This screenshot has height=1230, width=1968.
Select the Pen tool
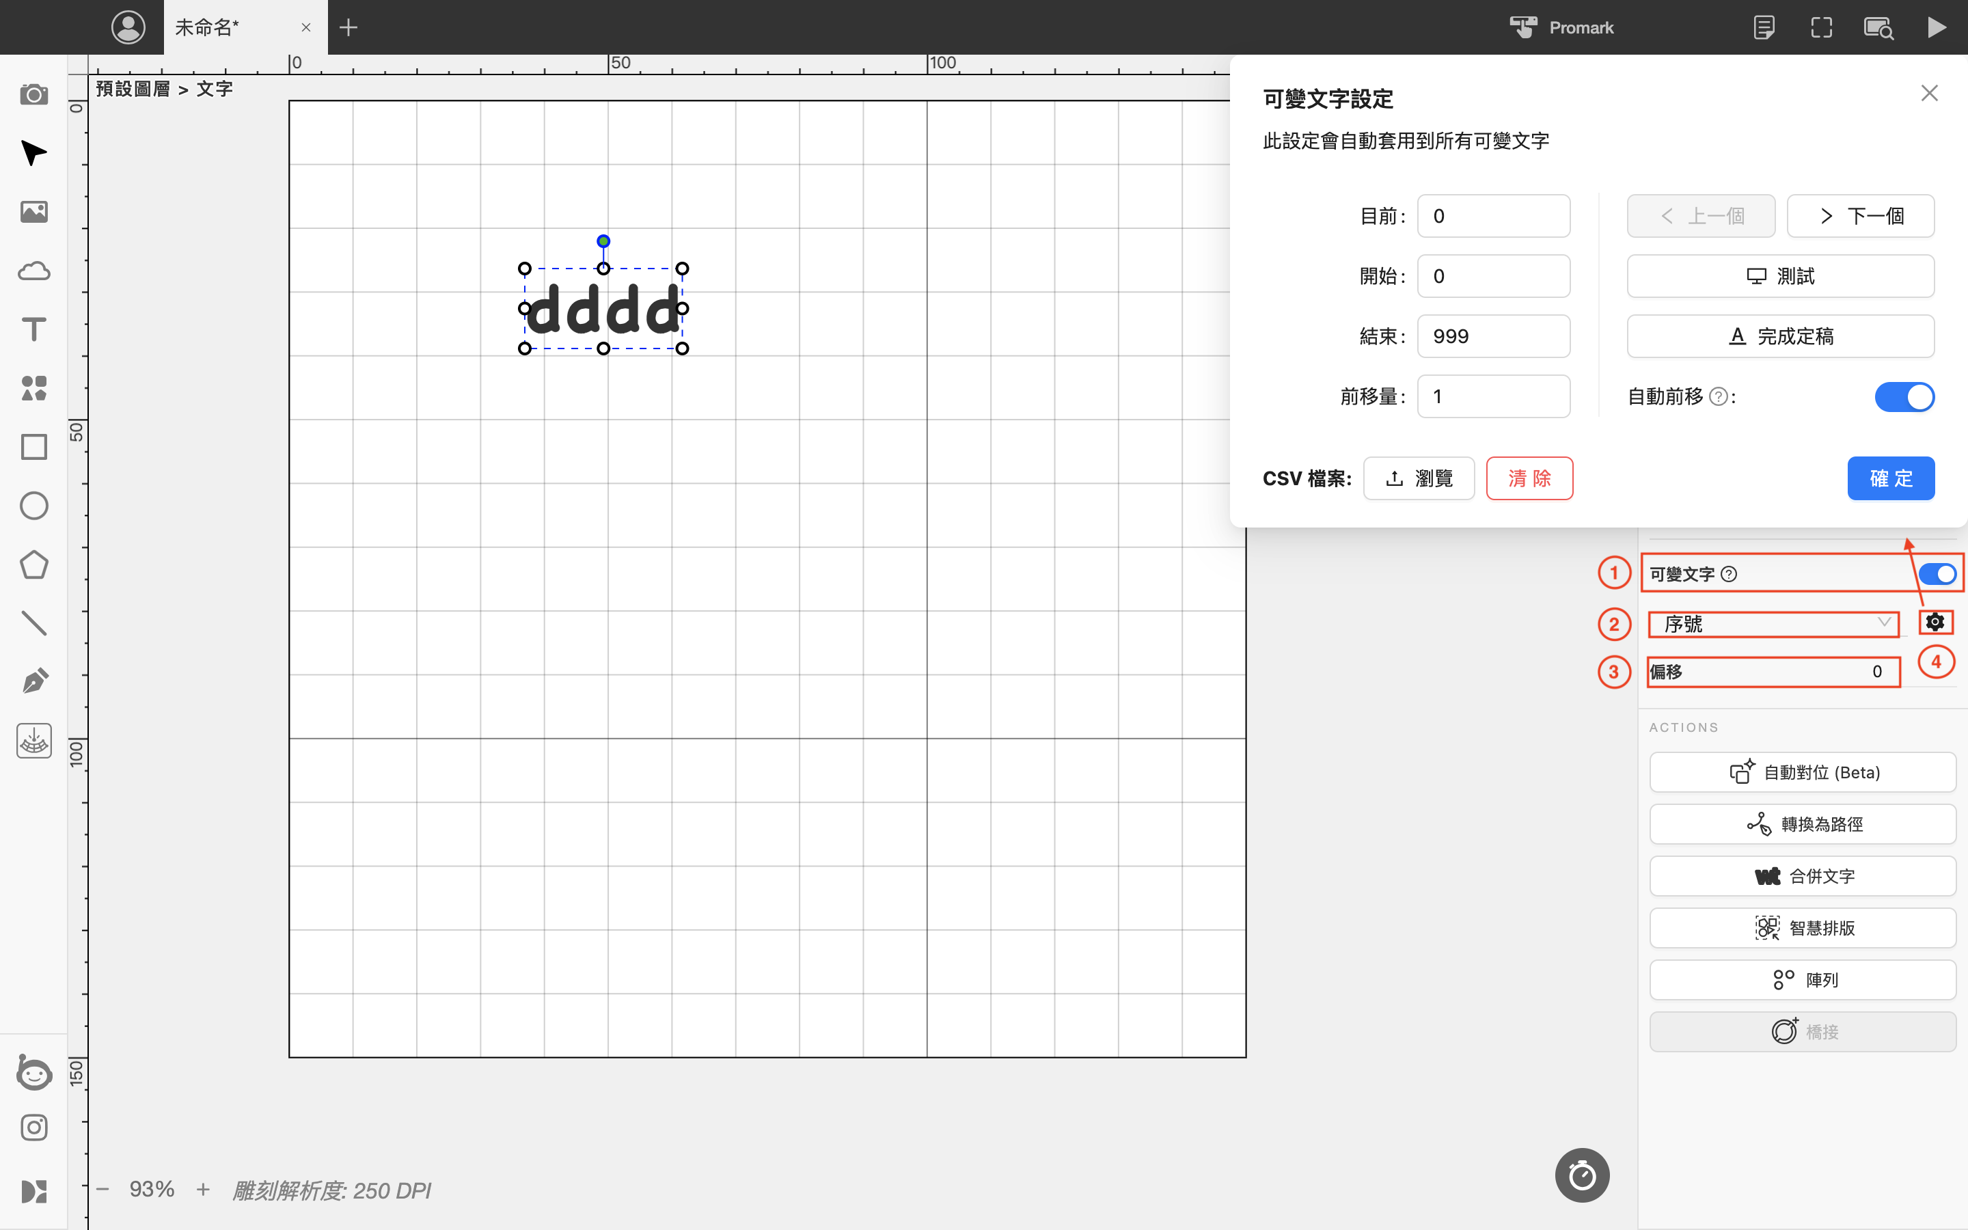[33, 681]
